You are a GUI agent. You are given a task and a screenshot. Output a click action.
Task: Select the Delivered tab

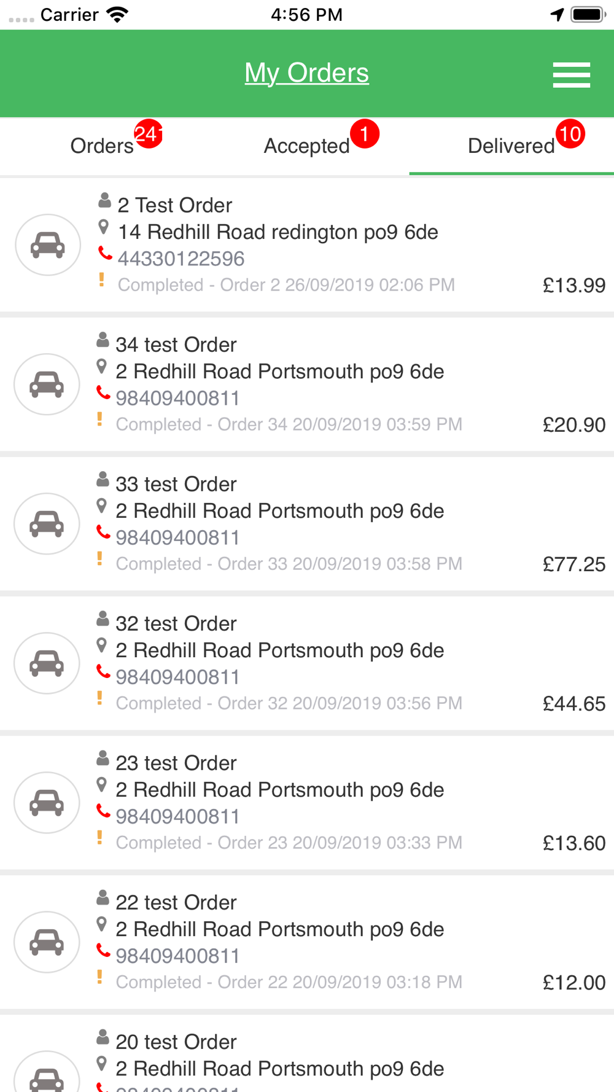[x=511, y=146]
